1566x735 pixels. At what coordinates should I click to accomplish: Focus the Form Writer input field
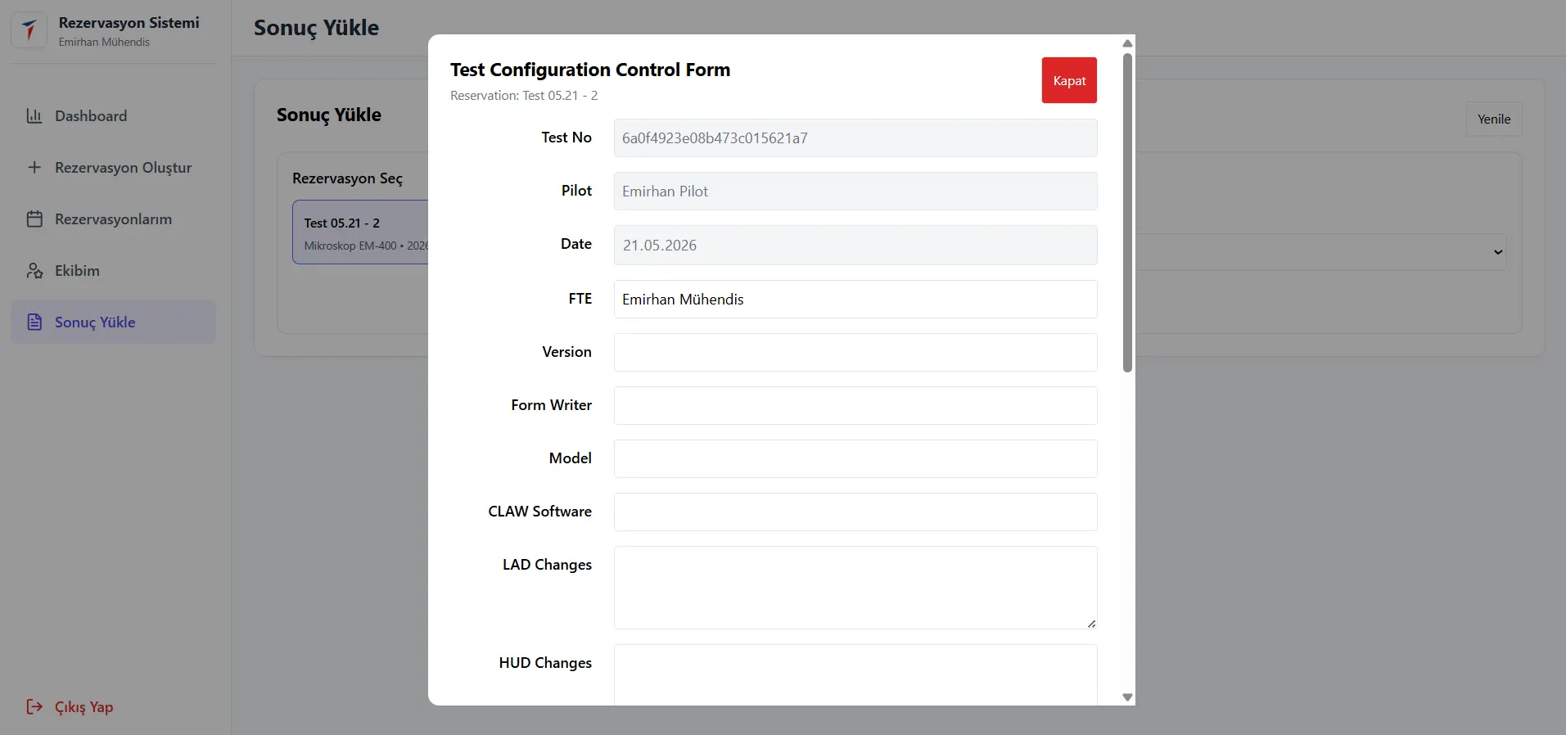(855, 406)
